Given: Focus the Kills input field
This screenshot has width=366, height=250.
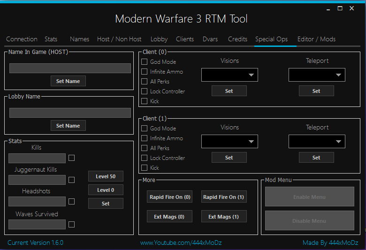Looking at the screenshot, I should 37,158.
